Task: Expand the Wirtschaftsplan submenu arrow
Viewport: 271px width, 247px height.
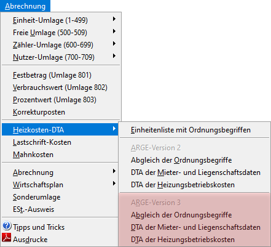Action: click(114, 184)
